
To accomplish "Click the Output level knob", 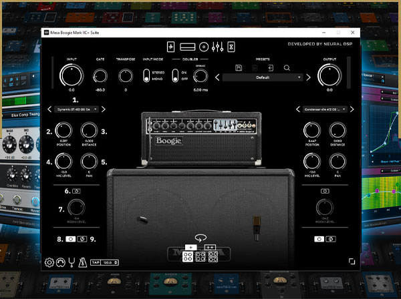I will (x=329, y=75).
